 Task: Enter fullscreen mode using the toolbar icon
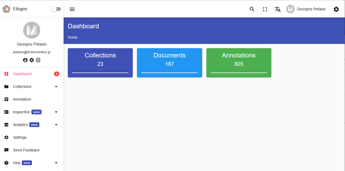(265, 9)
